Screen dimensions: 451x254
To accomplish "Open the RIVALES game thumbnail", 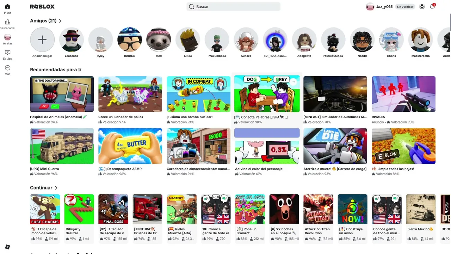I will point(403,94).
